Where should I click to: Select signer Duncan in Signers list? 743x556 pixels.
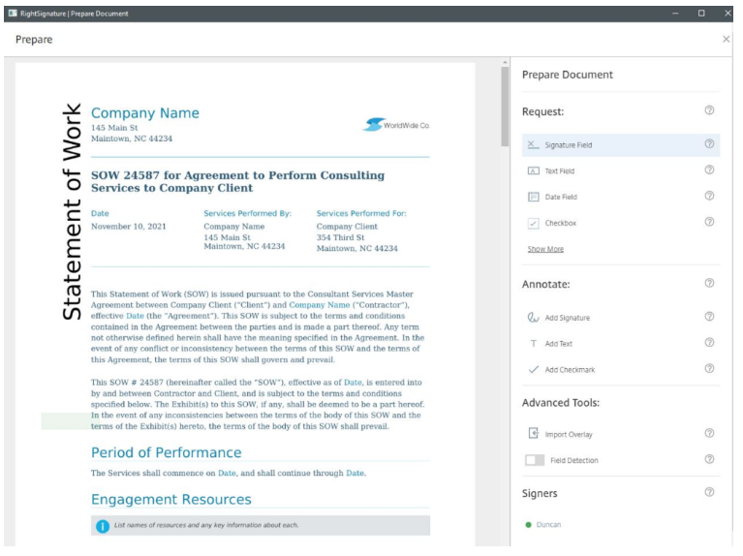pos(548,525)
